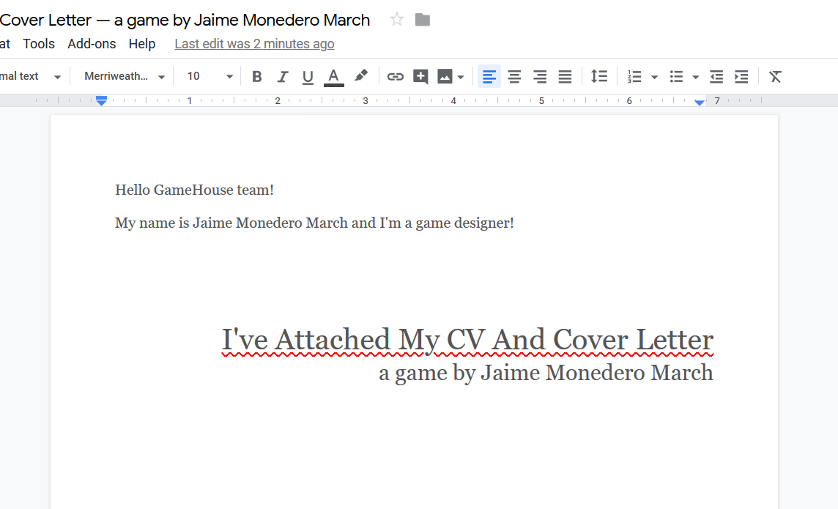
Task: Apply a bulleted list
Action: [x=677, y=76]
